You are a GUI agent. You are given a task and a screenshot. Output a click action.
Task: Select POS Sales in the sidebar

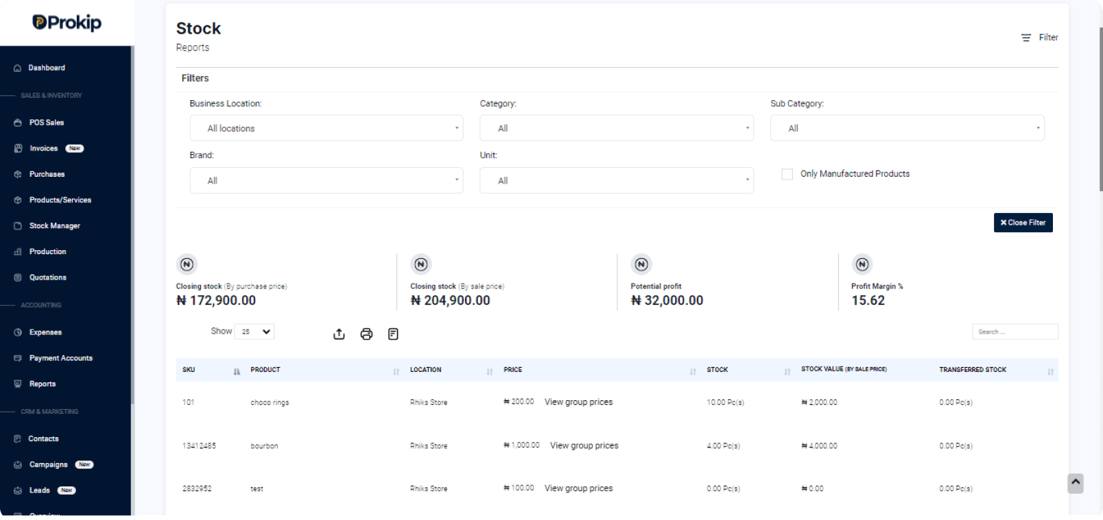(x=46, y=123)
